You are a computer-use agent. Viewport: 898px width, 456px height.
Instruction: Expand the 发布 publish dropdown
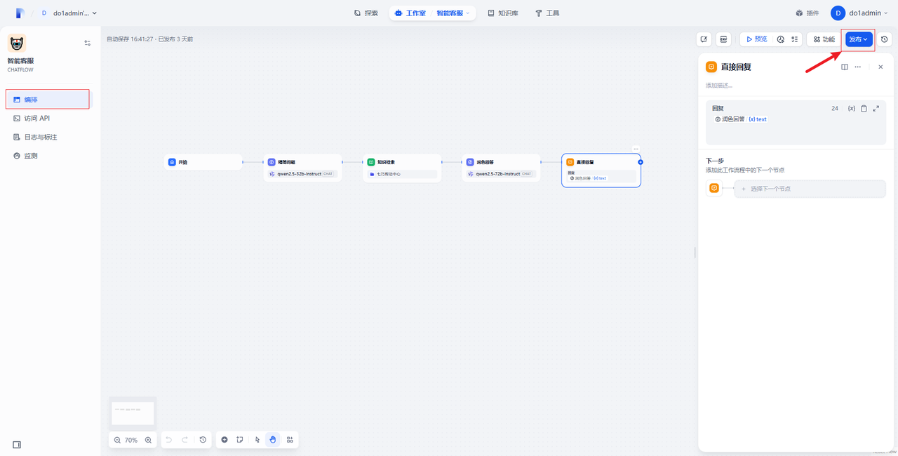coord(858,39)
